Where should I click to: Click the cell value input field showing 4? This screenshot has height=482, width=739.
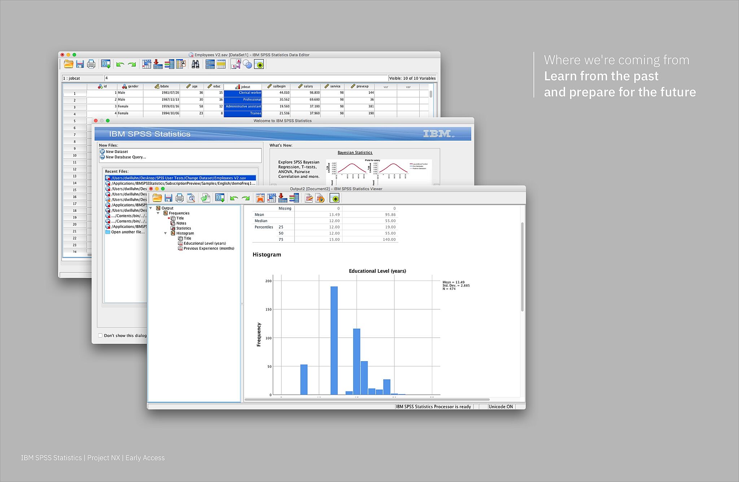tap(245, 78)
